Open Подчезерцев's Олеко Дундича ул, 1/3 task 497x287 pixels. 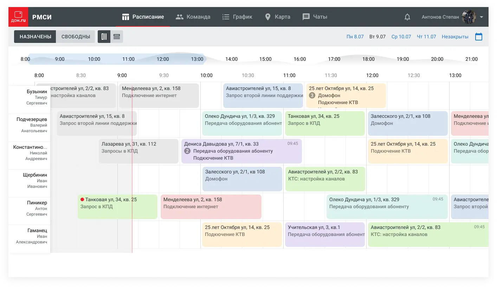242,123
